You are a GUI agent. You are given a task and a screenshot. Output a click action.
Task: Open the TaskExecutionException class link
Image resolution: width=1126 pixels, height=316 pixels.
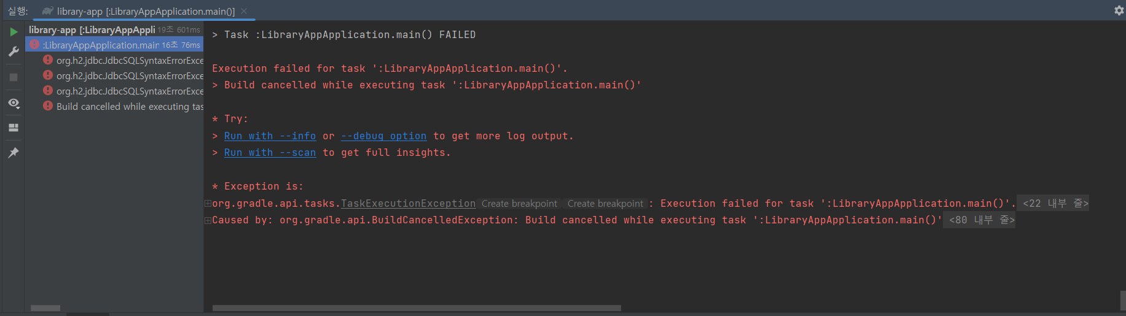409,203
